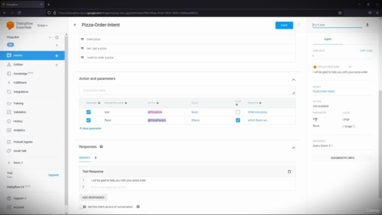This screenshot has width=382, height=215.
Task: Collapse the Responses section
Action: 294,148
